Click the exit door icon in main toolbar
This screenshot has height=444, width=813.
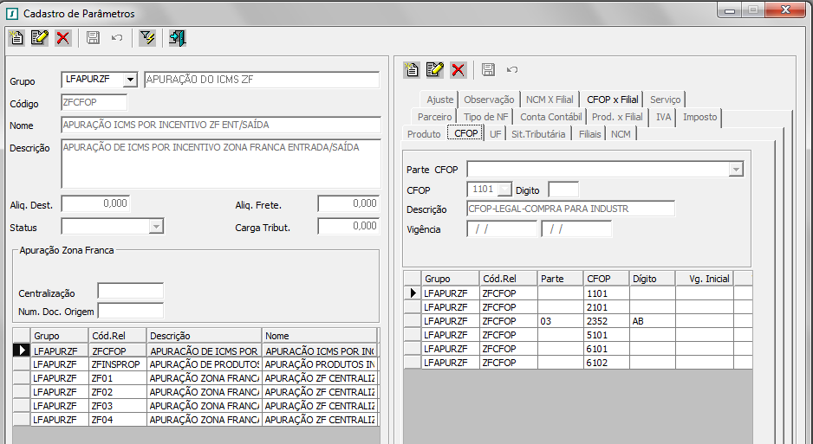coord(178,37)
